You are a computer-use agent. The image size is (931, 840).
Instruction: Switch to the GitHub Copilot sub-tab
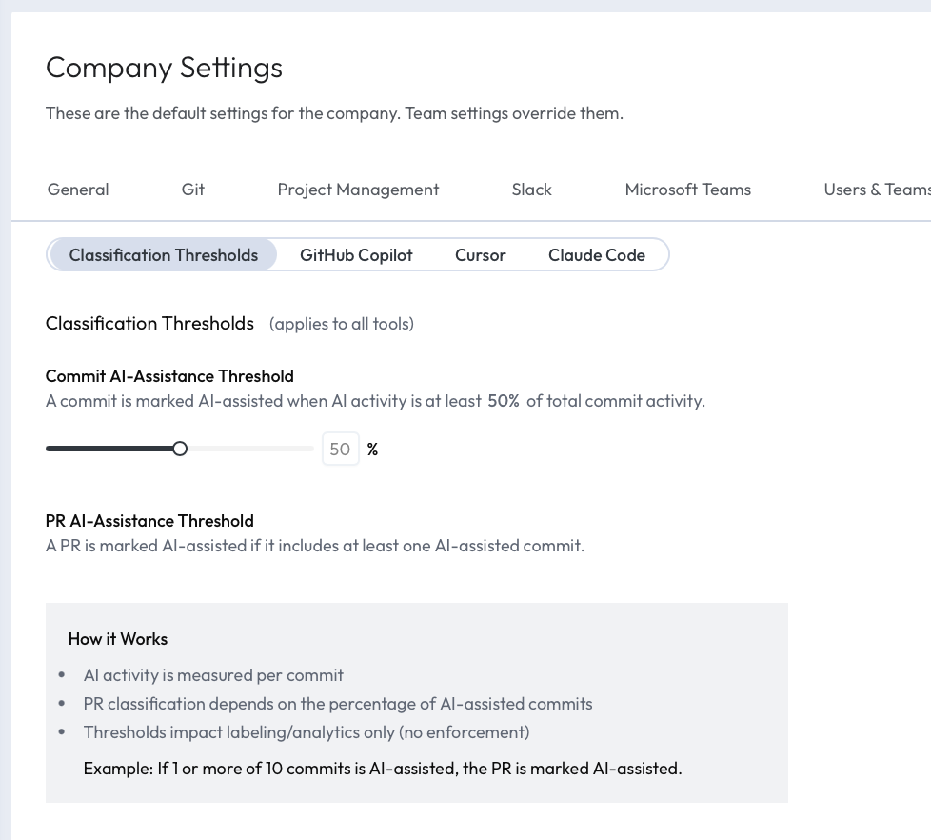coord(356,254)
